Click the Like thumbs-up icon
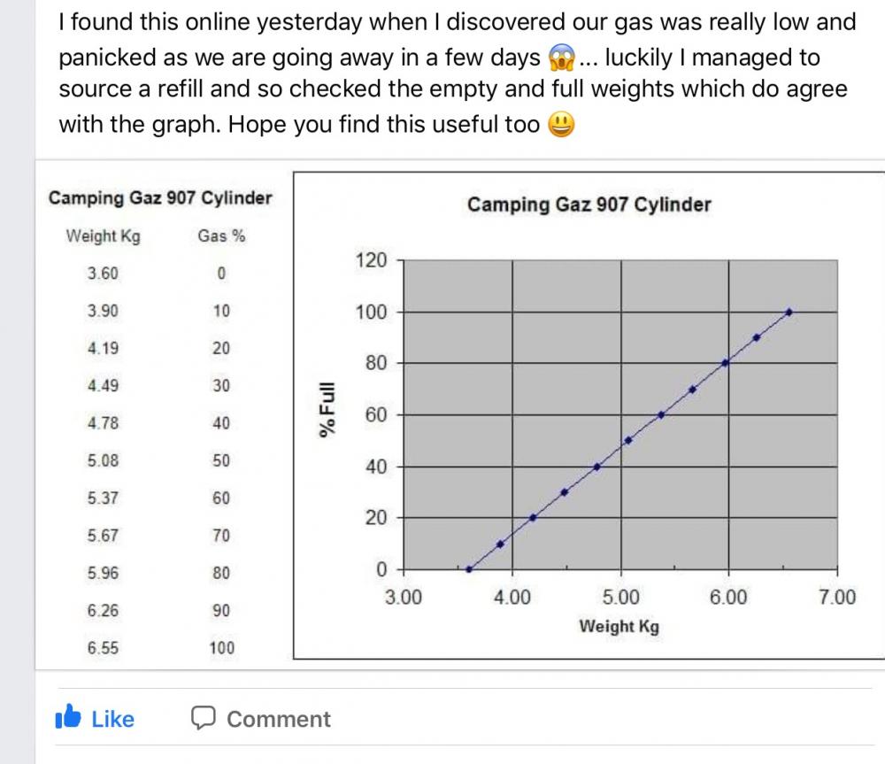Viewport: 885px width, 764px height. coord(68,716)
